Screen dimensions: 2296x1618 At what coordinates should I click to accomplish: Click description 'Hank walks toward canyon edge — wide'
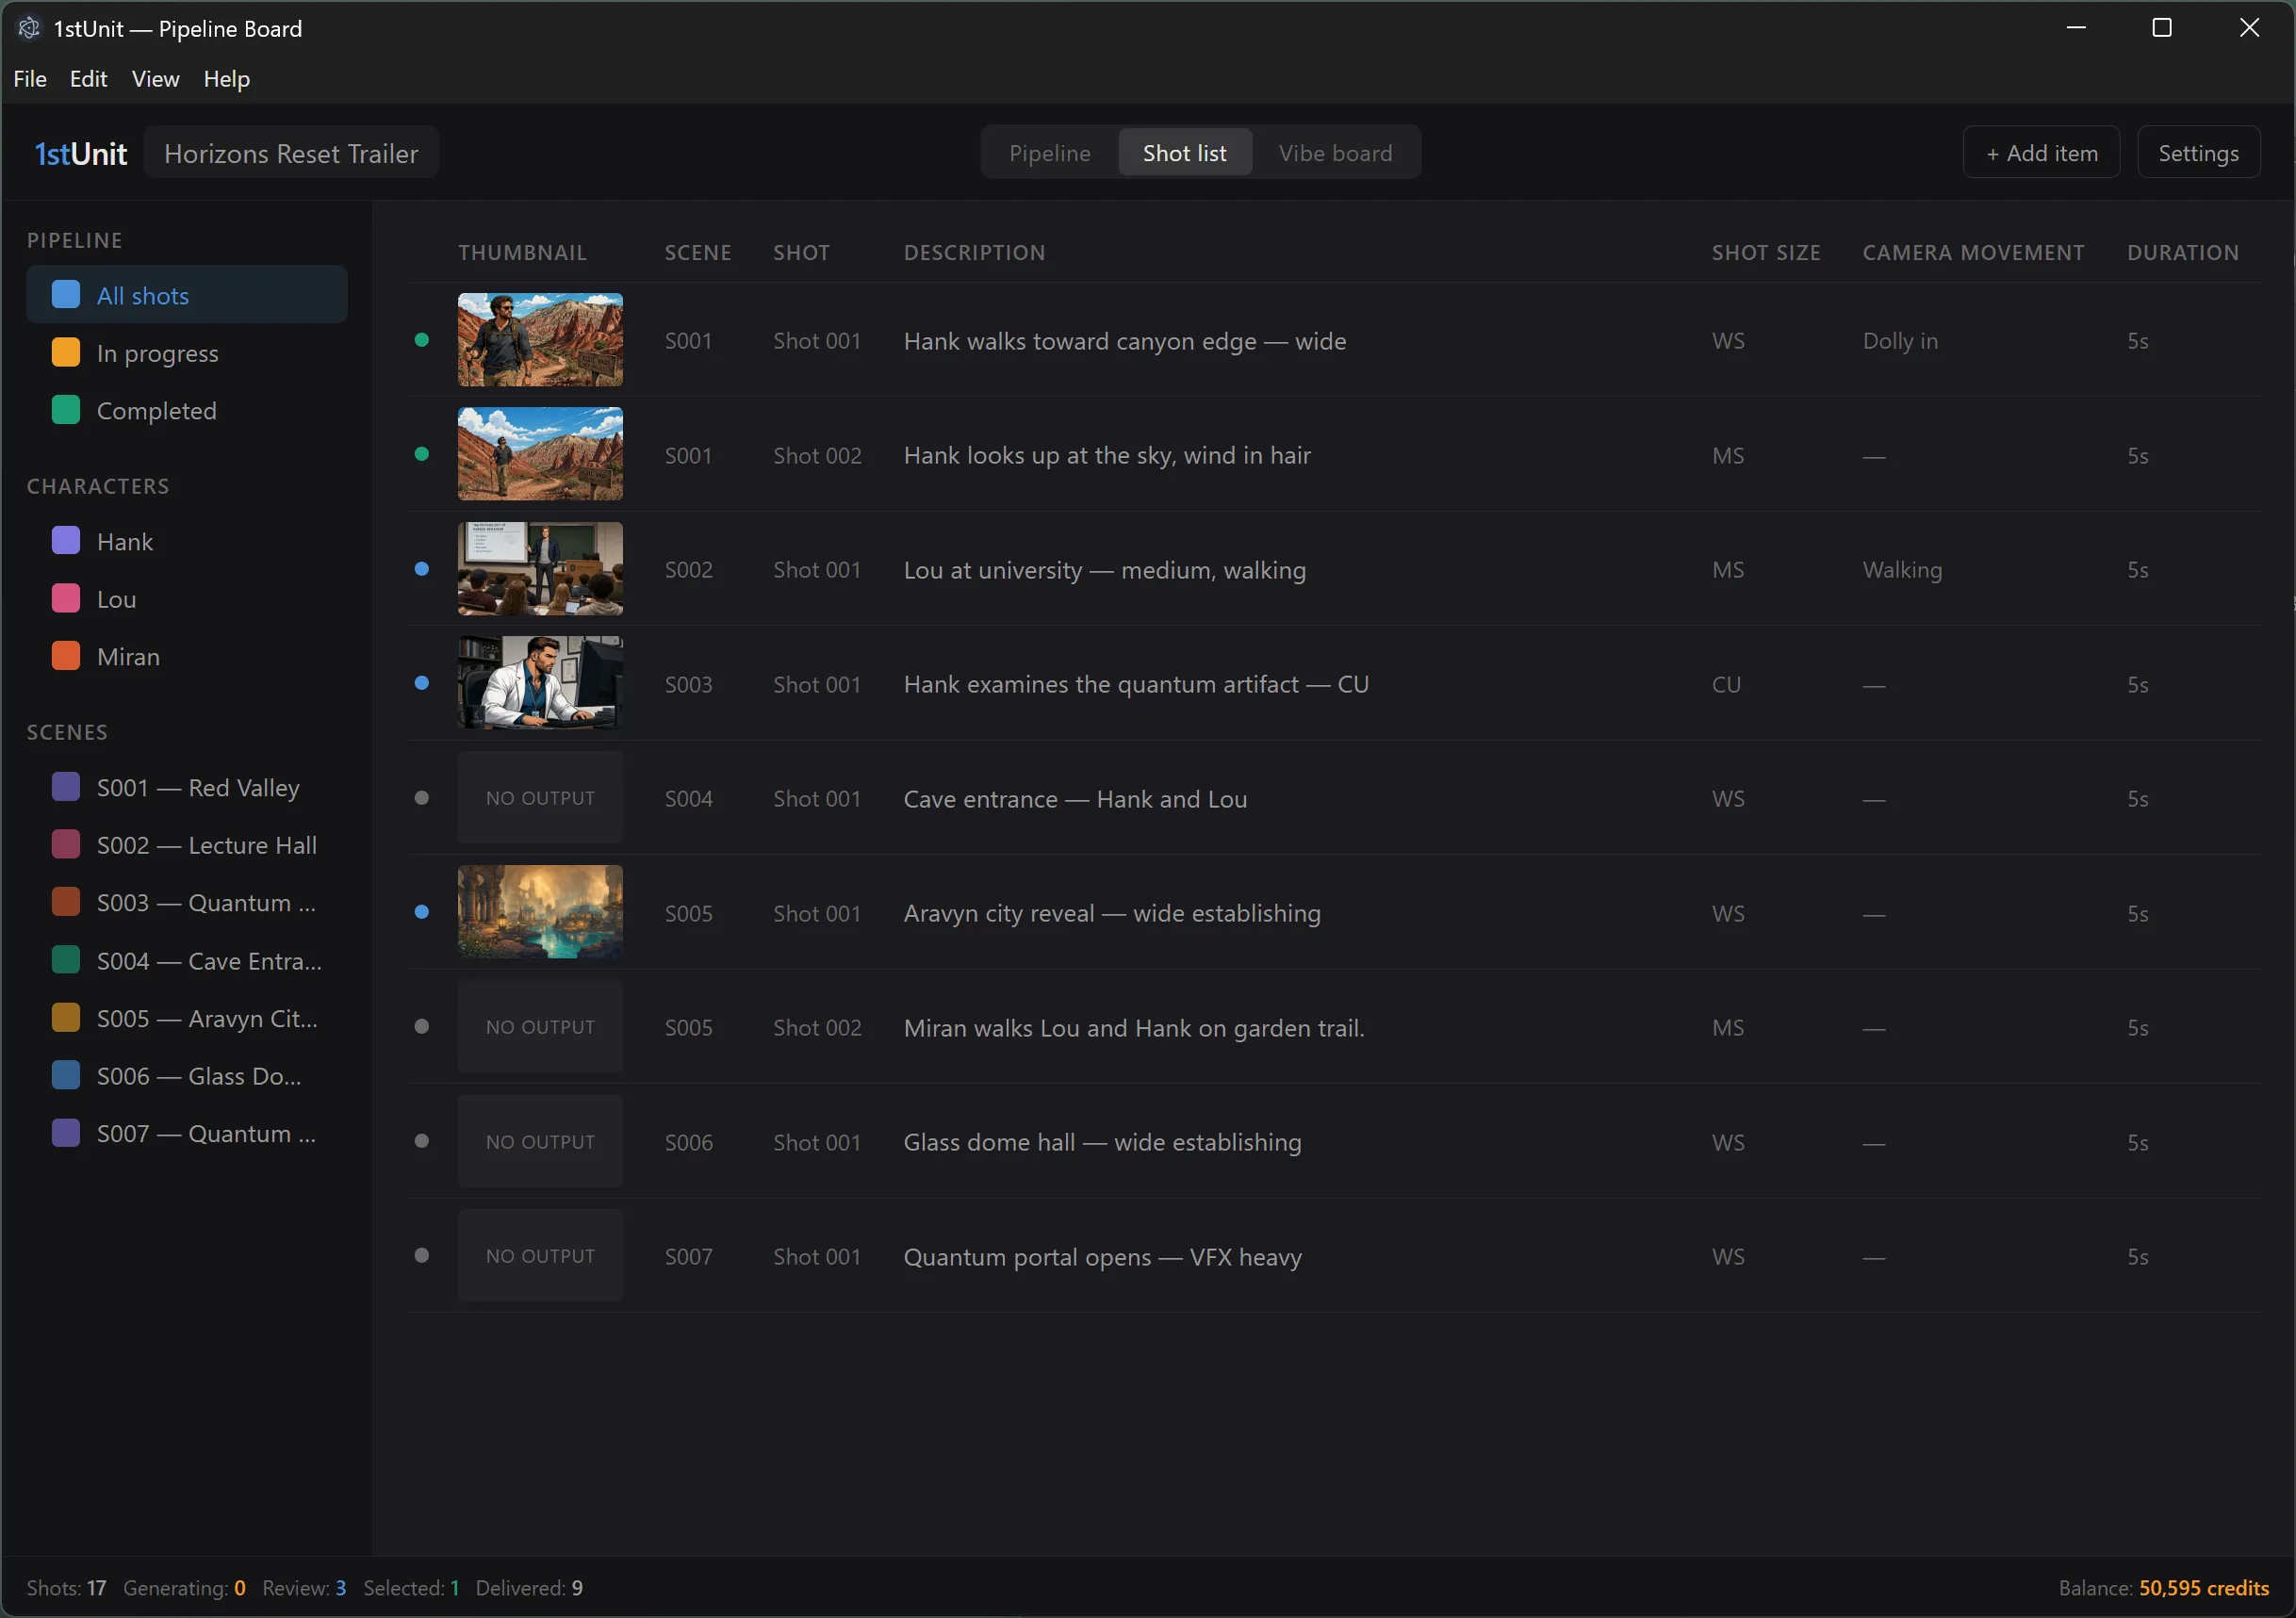[1124, 341]
